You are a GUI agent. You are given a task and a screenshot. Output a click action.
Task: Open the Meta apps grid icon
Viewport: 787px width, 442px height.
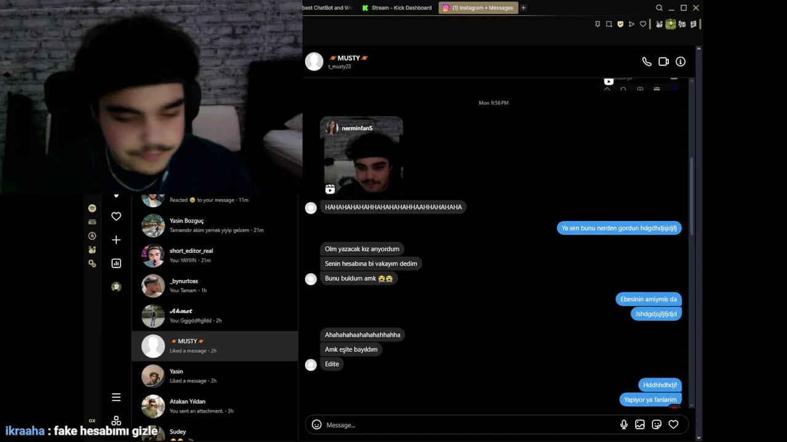(x=116, y=421)
